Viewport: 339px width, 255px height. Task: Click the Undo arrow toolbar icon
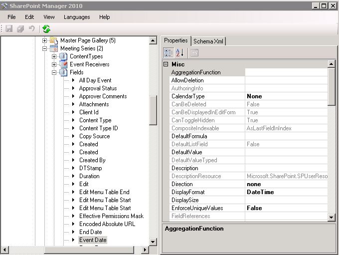click(x=31, y=29)
